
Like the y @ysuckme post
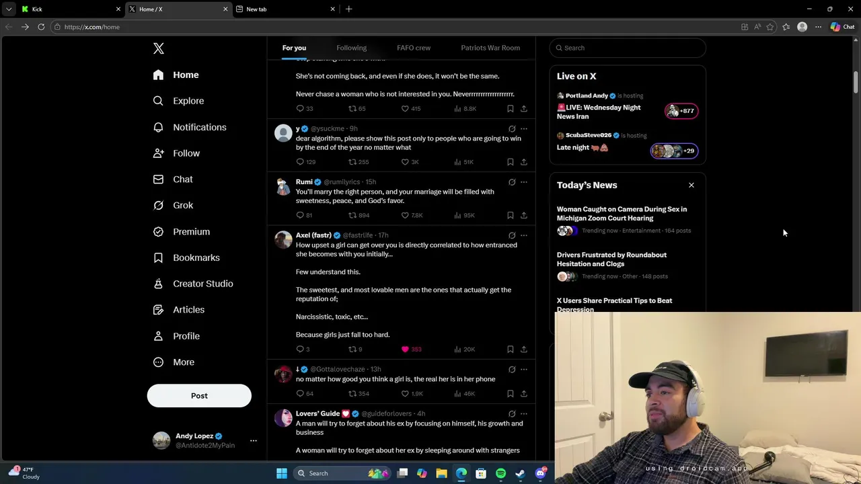click(x=405, y=162)
